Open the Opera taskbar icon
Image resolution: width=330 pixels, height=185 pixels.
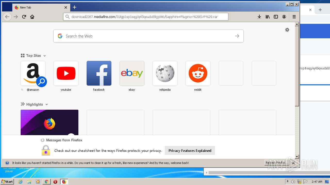55,182
